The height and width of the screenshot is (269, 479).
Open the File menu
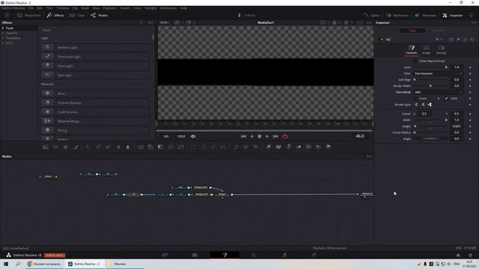click(x=31, y=8)
